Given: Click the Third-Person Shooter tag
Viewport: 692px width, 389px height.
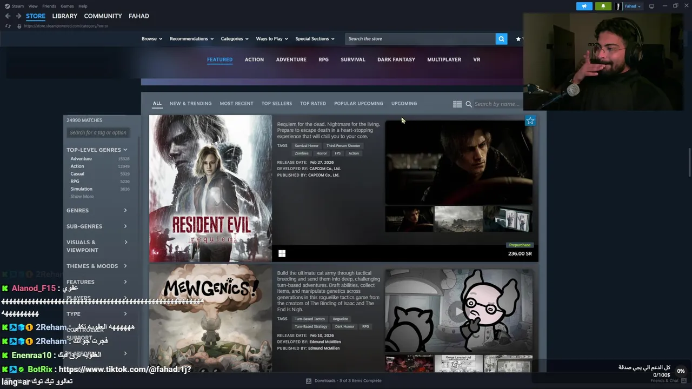Looking at the screenshot, I should [x=343, y=146].
